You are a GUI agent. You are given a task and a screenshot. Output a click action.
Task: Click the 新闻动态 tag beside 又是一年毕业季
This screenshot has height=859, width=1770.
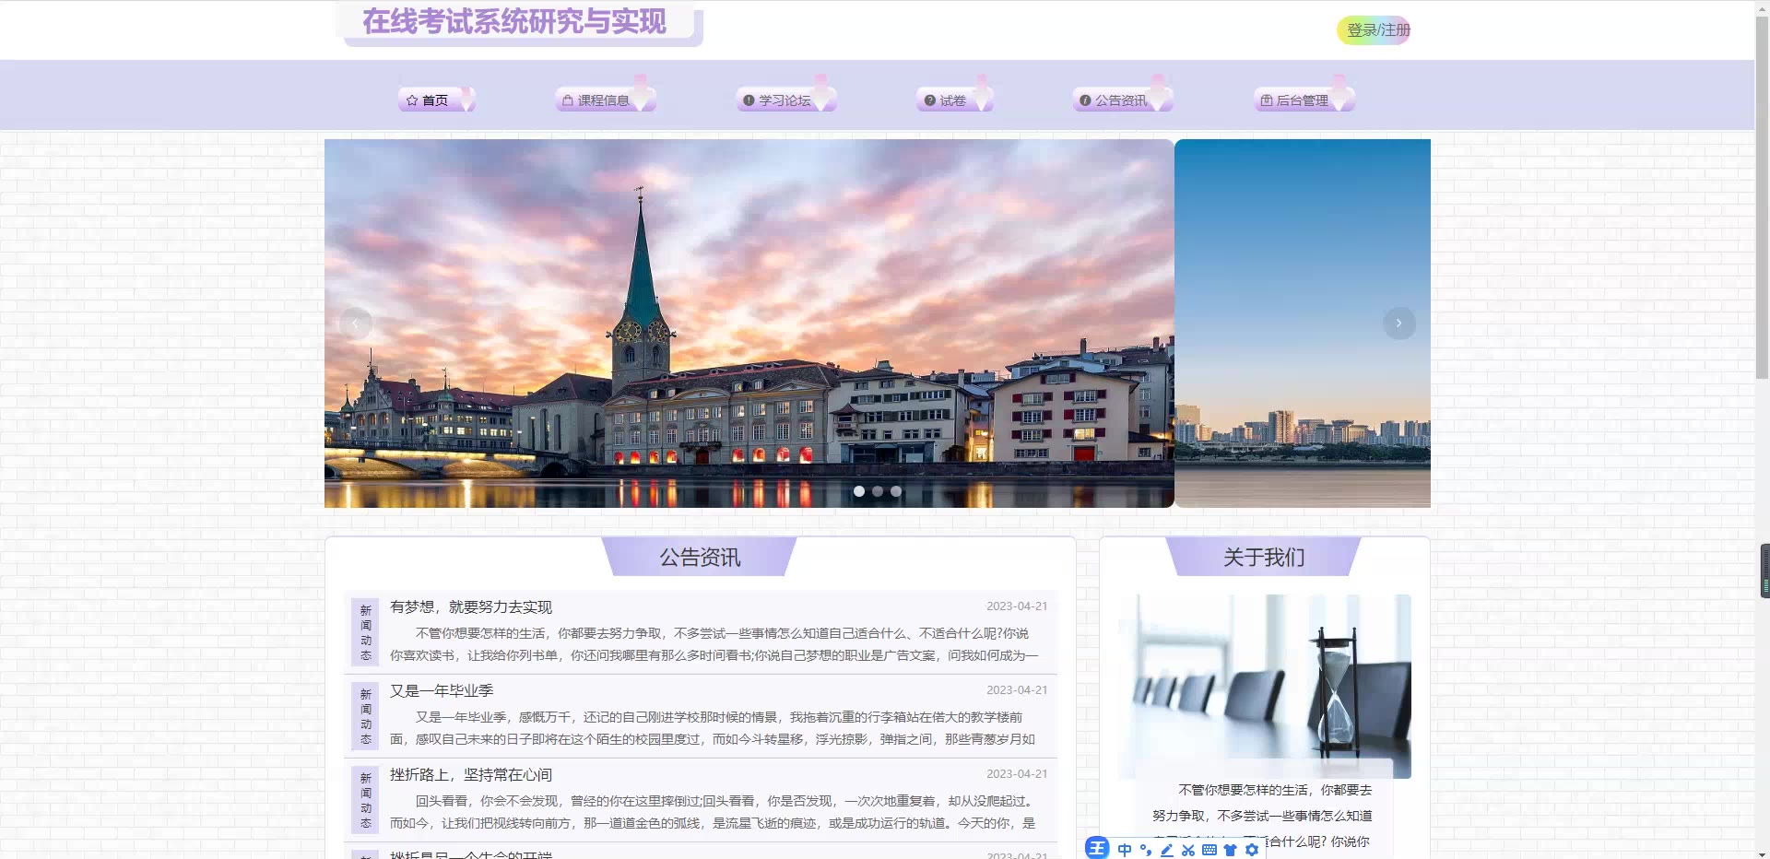click(366, 716)
